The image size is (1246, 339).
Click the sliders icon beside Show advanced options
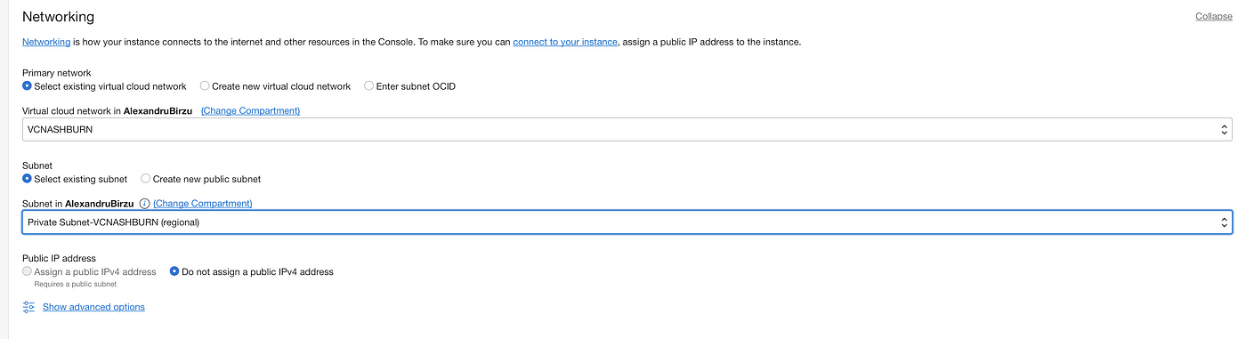[x=28, y=307]
